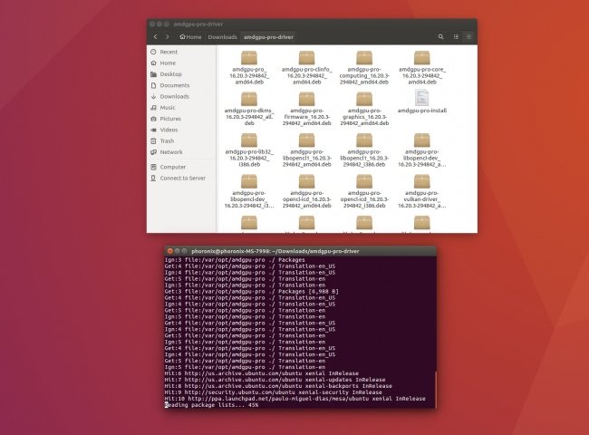Switch to grid icon view
The width and height of the screenshot is (589, 435).
[469, 37]
